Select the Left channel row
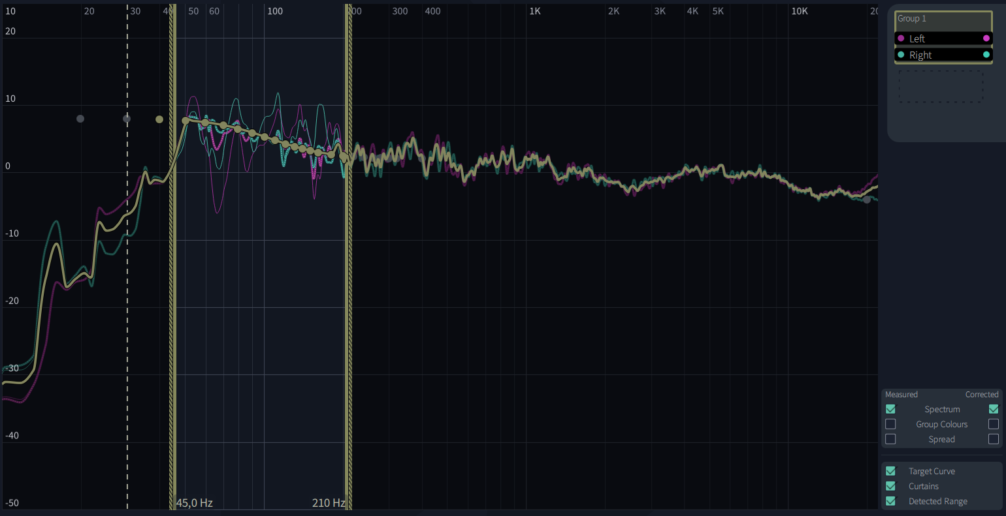 (x=943, y=38)
